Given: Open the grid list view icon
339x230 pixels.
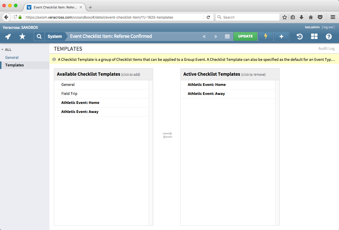Looking at the screenshot, I should (x=227, y=37).
